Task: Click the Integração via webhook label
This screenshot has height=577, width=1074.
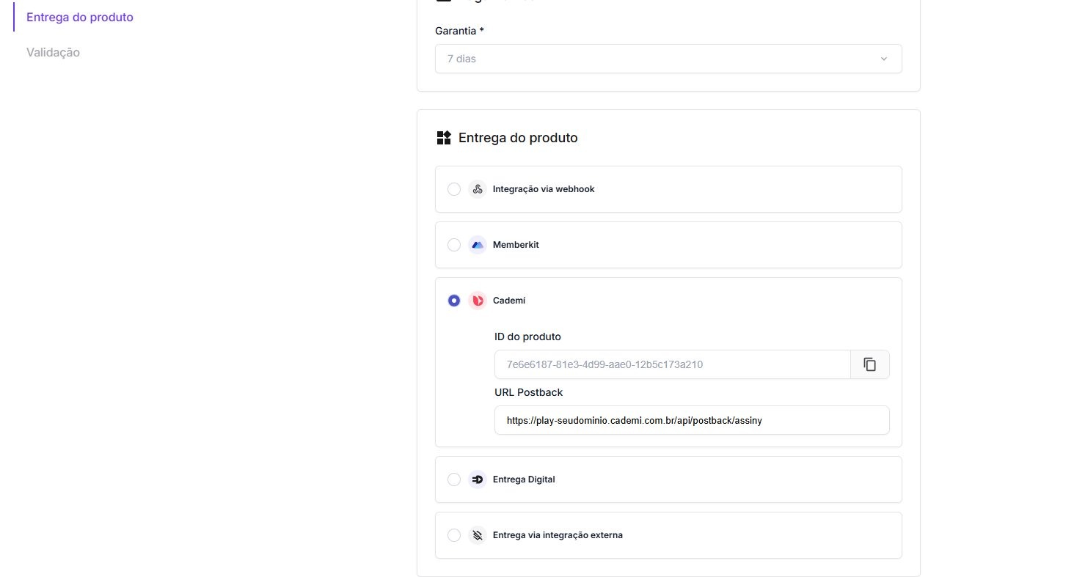Action: point(544,189)
